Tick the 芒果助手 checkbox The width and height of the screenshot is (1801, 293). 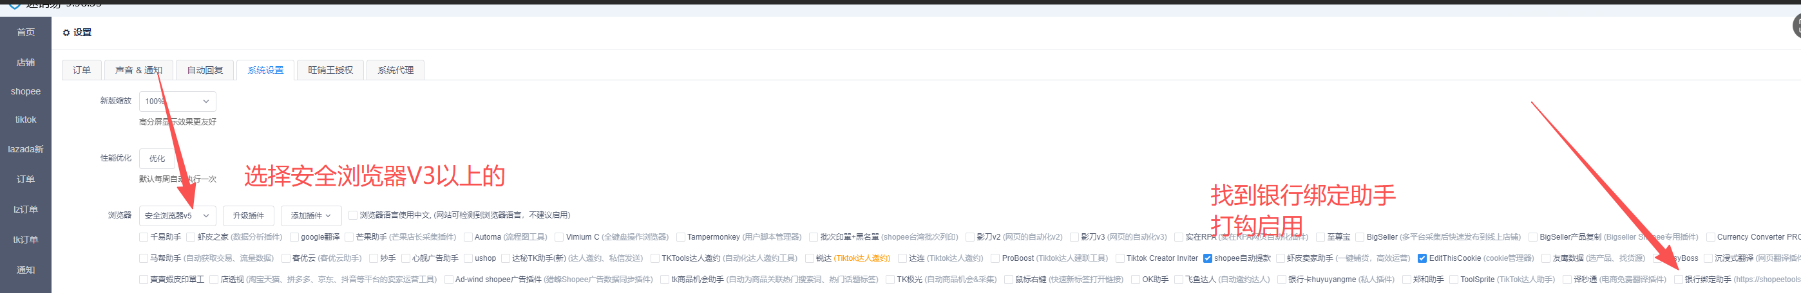pyautogui.click(x=350, y=237)
